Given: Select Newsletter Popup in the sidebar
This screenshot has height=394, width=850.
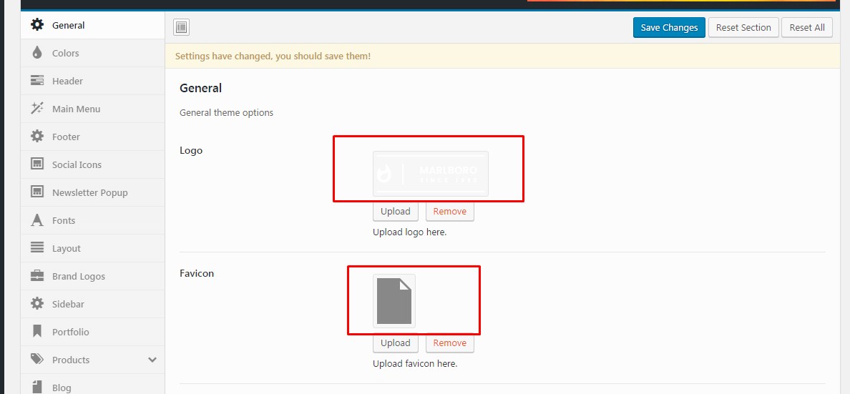Looking at the screenshot, I should (x=89, y=192).
